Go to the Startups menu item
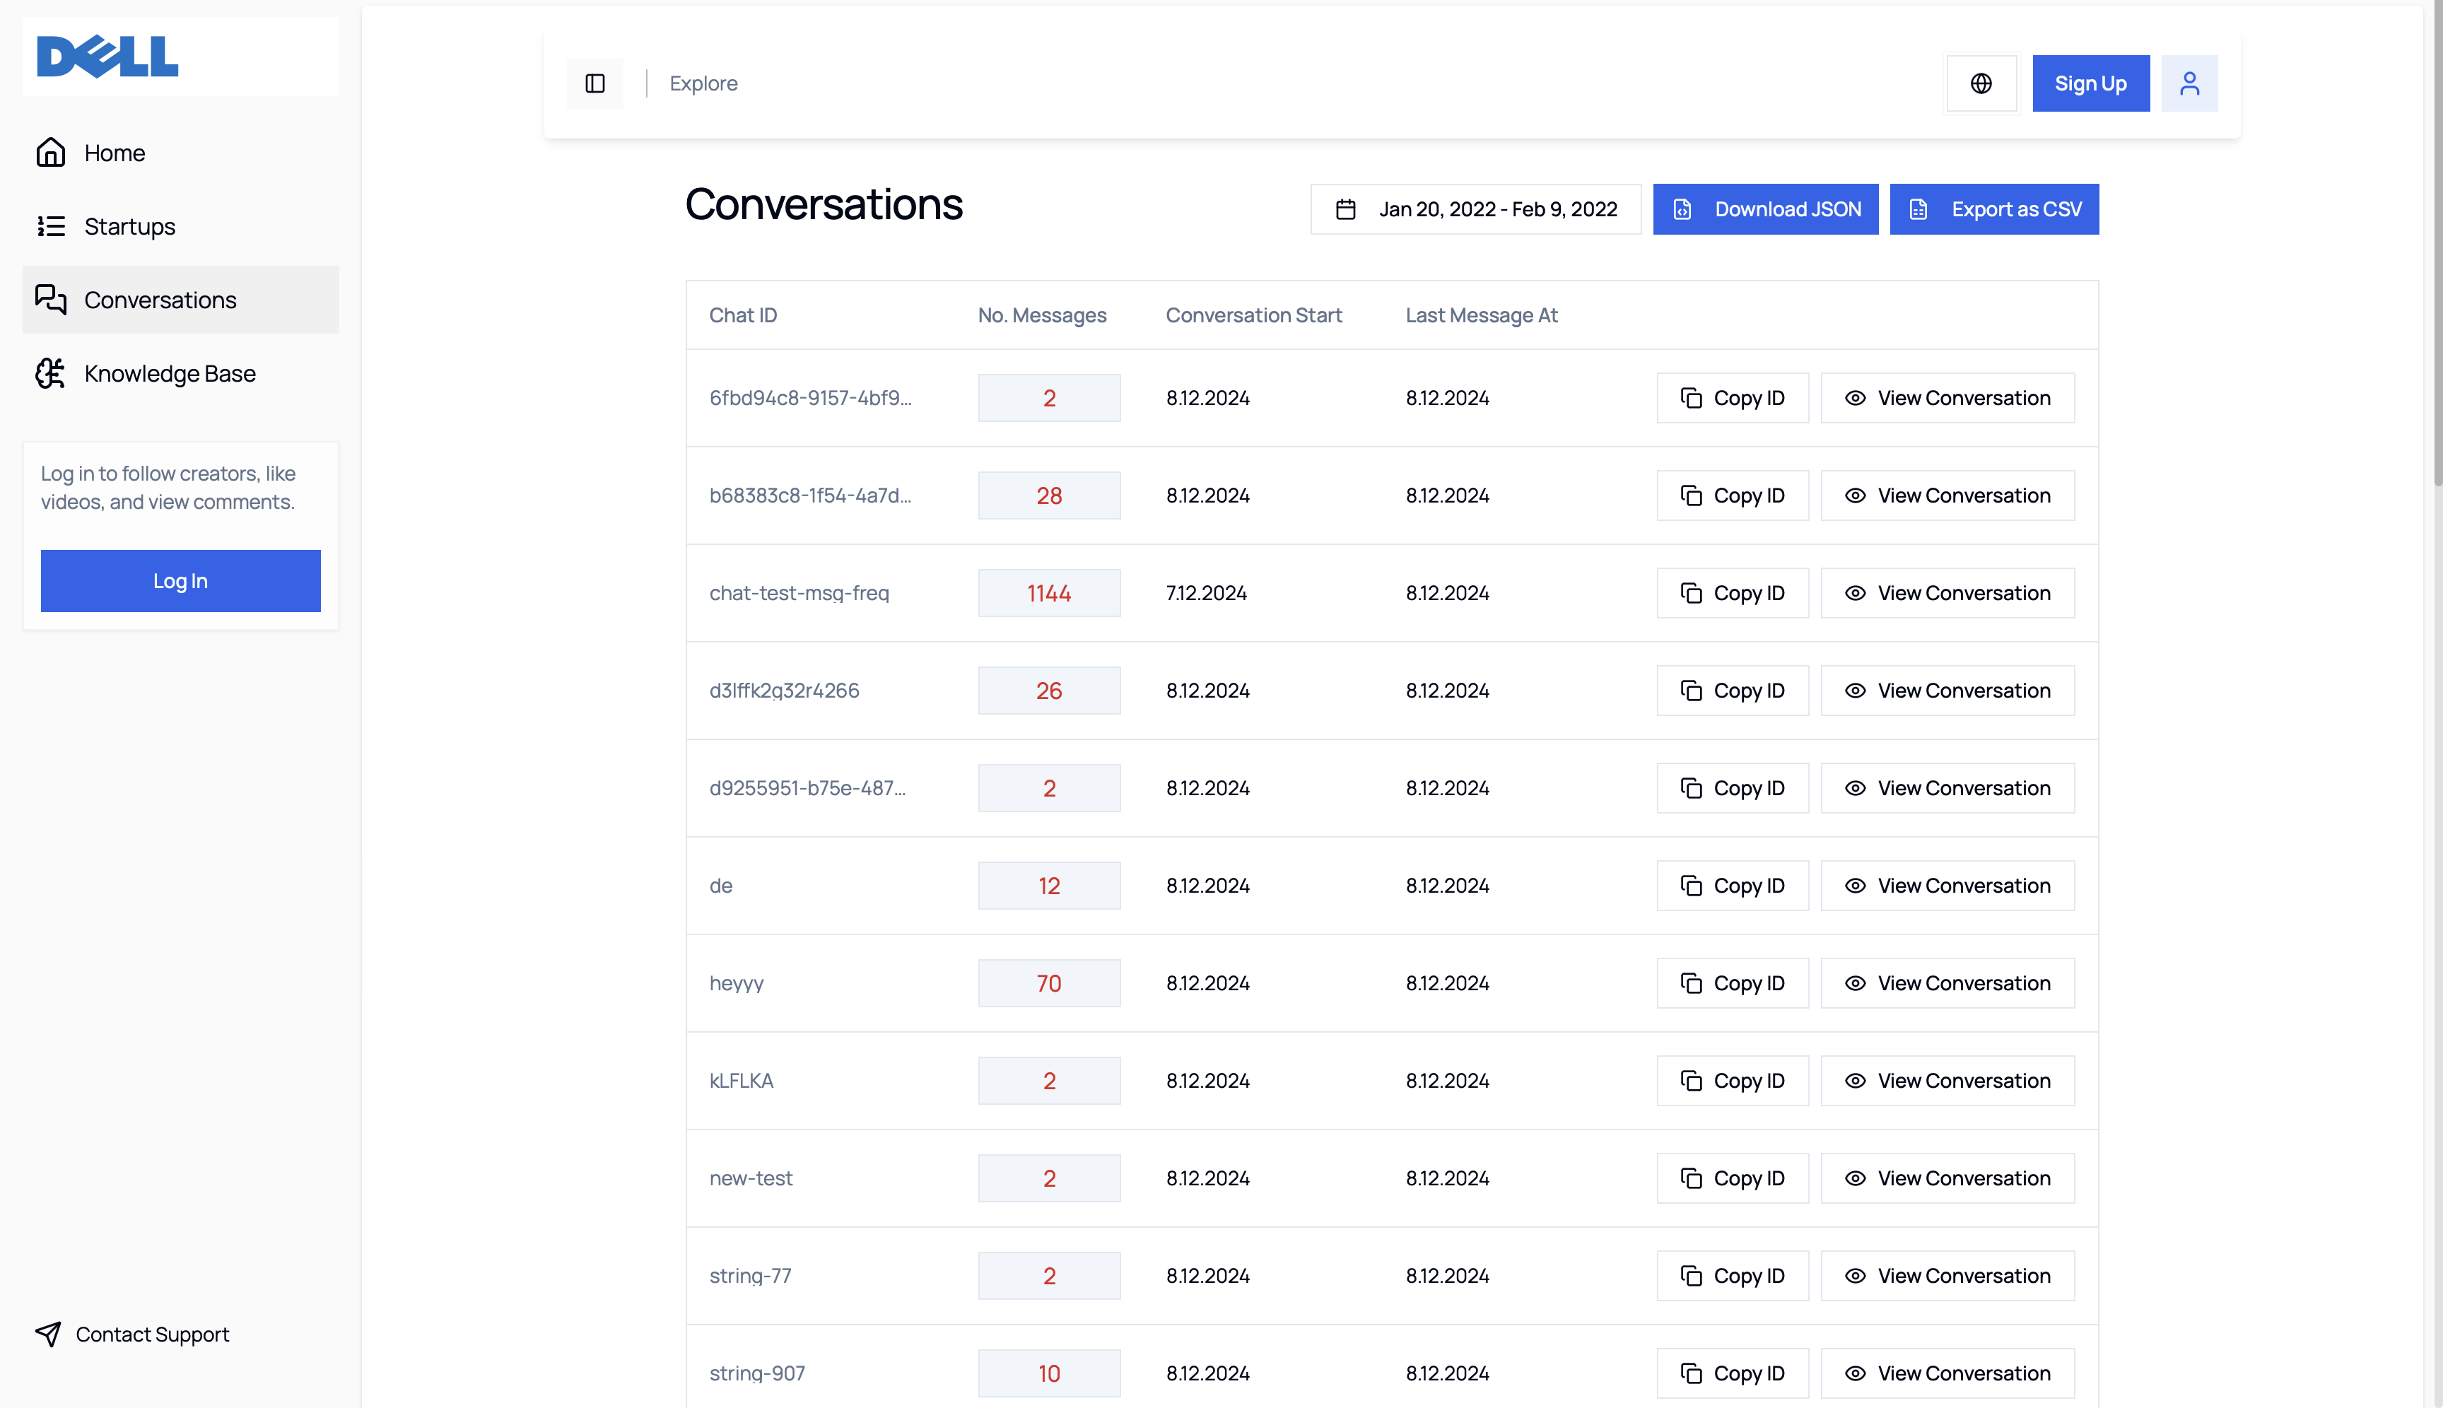The height and width of the screenshot is (1408, 2443). click(129, 226)
